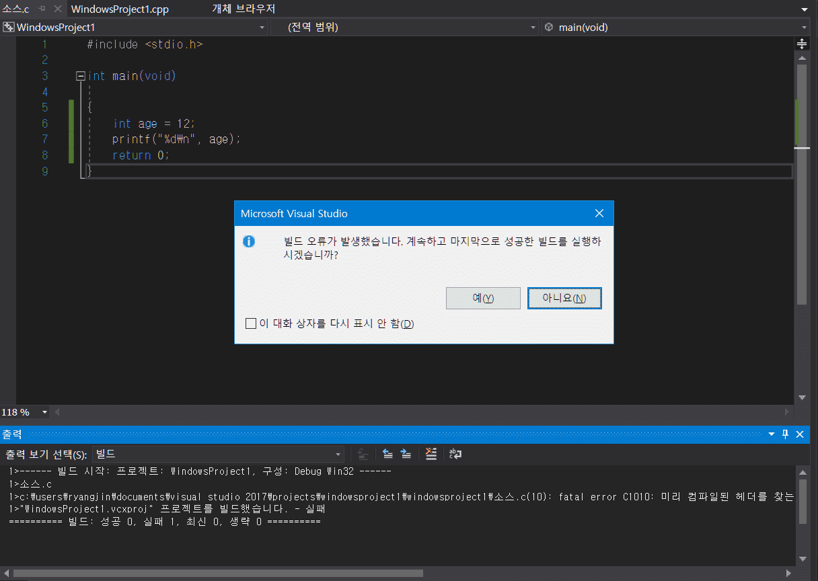818x581 pixels.
Task: Click the output panel scroll down arrow
Action: point(802,559)
